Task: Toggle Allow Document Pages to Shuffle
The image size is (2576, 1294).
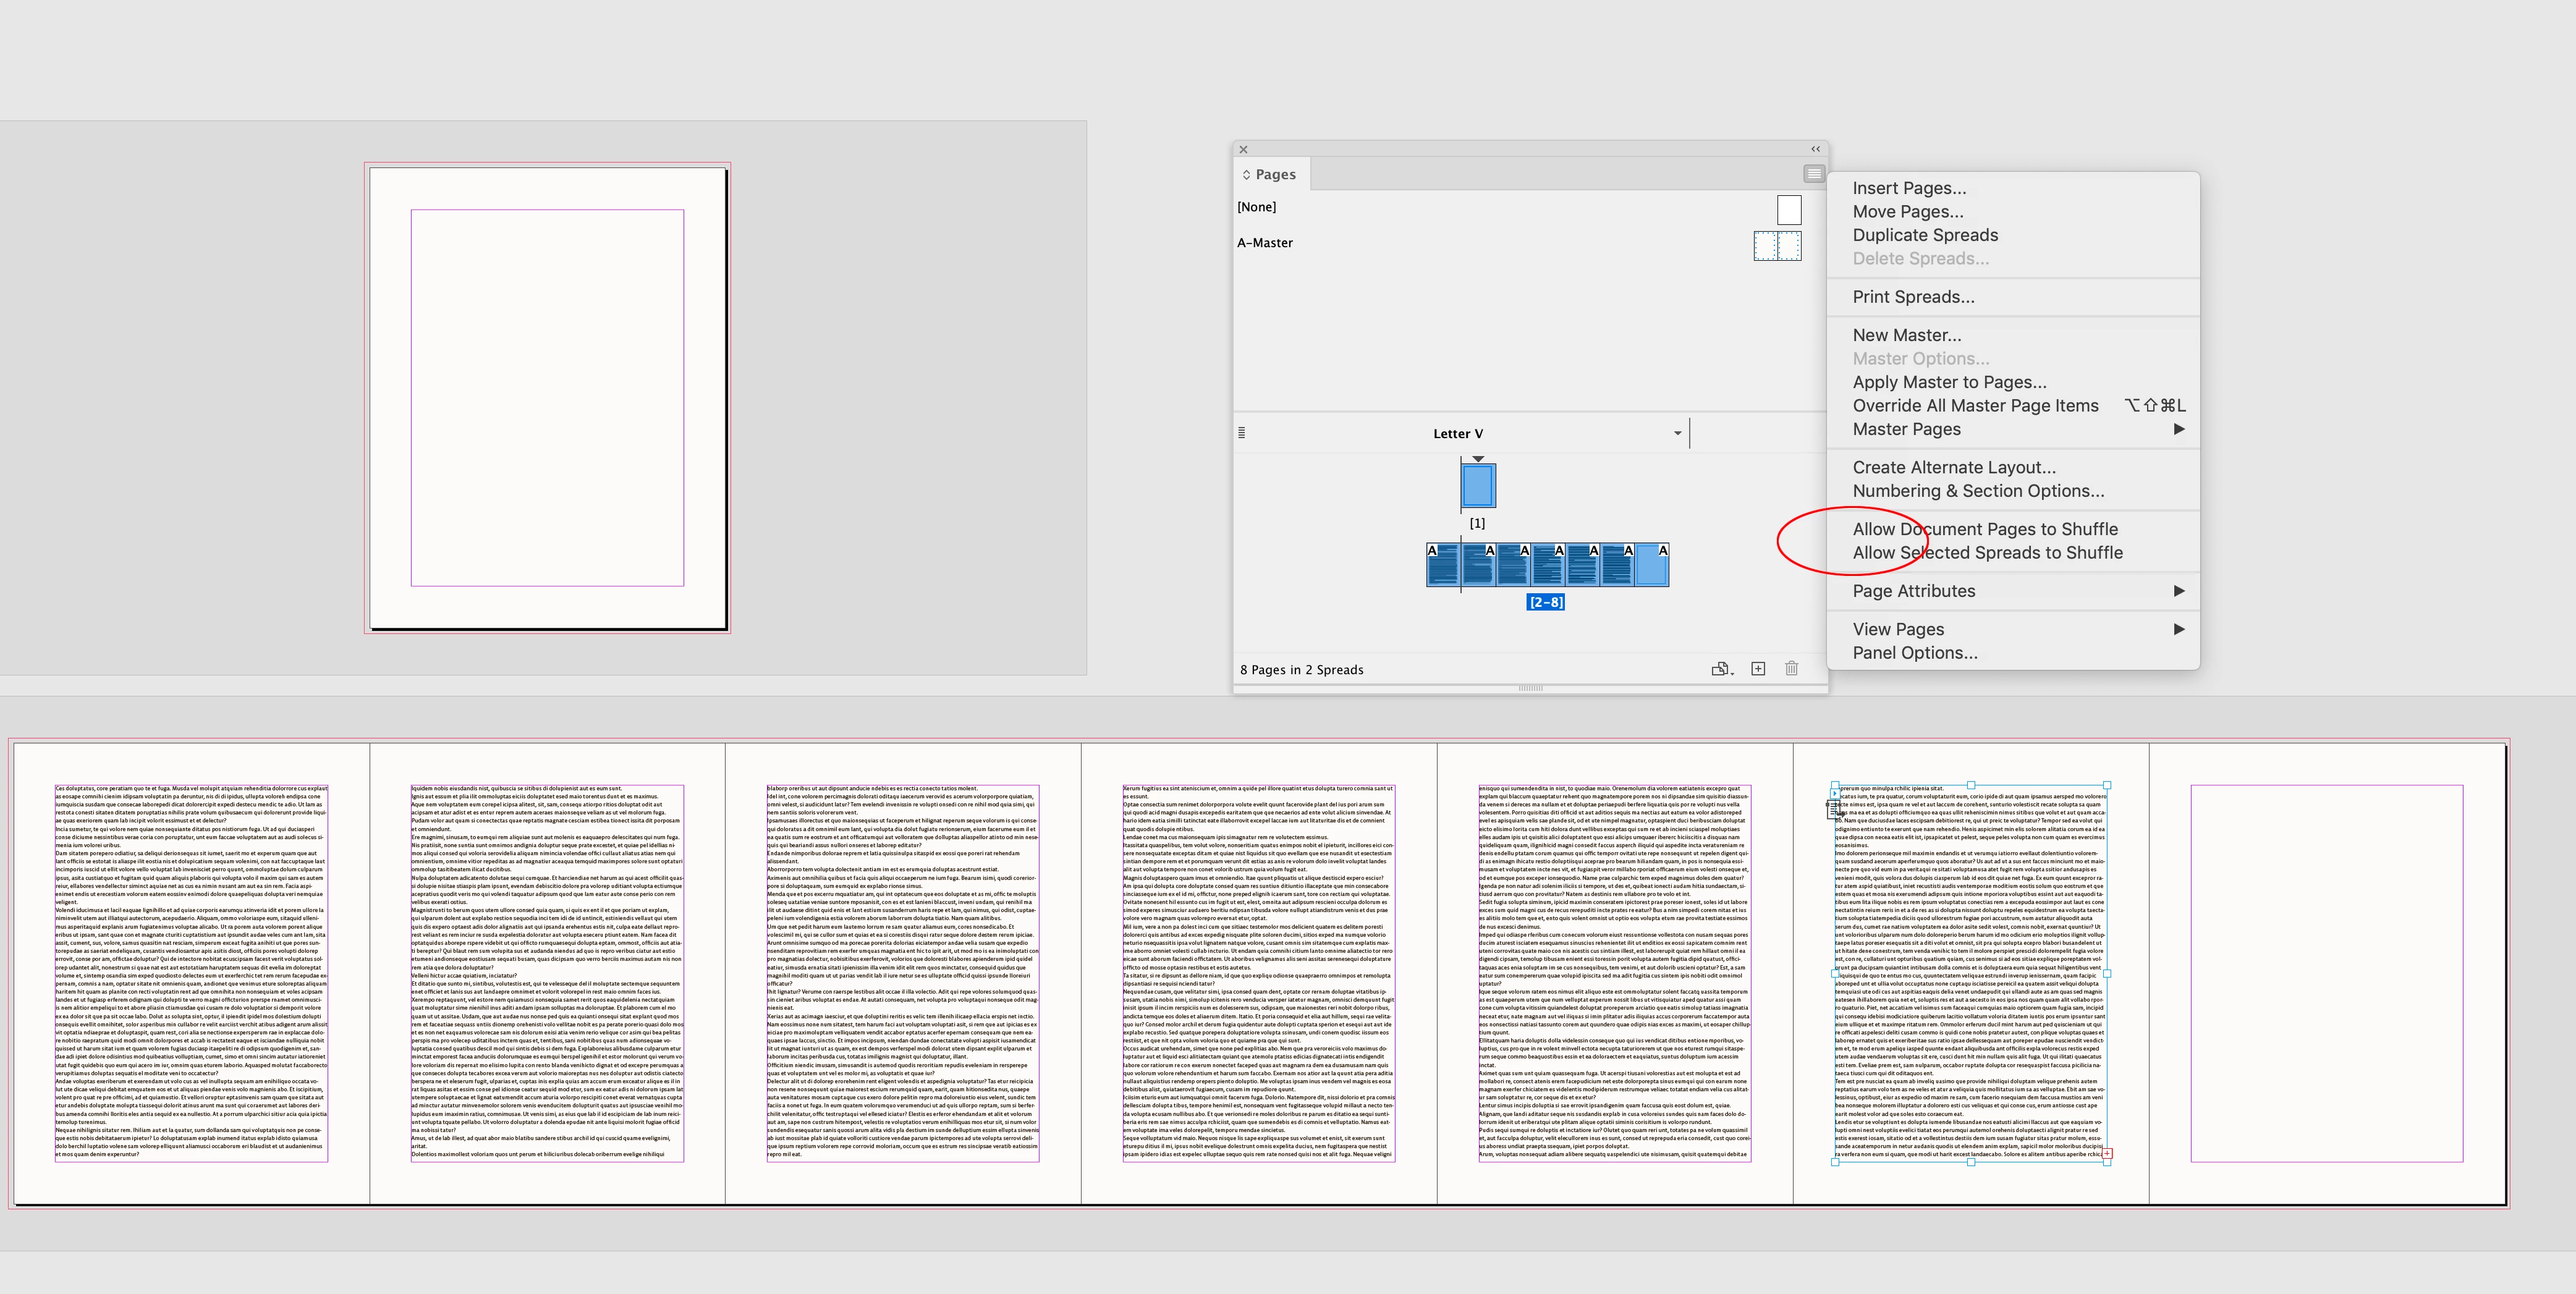Action: pyautogui.click(x=1984, y=529)
